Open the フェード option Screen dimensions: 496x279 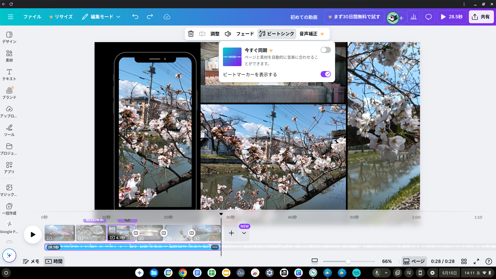pos(245,34)
